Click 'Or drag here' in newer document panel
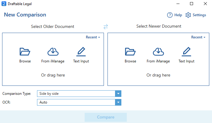This screenshot has width=212, height=123. (x=158, y=75)
